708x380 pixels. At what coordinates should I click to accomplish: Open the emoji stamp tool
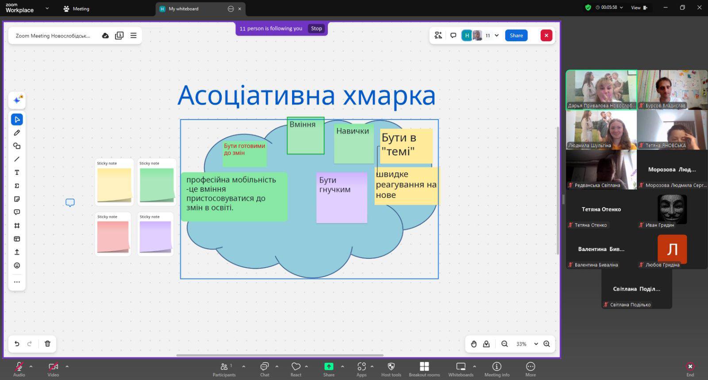click(17, 265)
